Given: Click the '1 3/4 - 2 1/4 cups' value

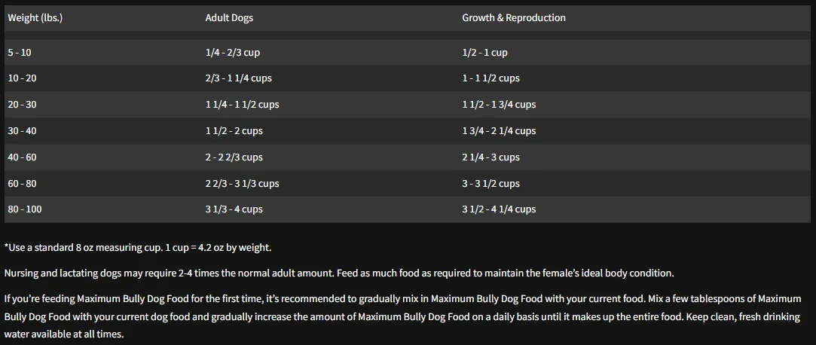Looking at the screenshot, I should point(499,131).
